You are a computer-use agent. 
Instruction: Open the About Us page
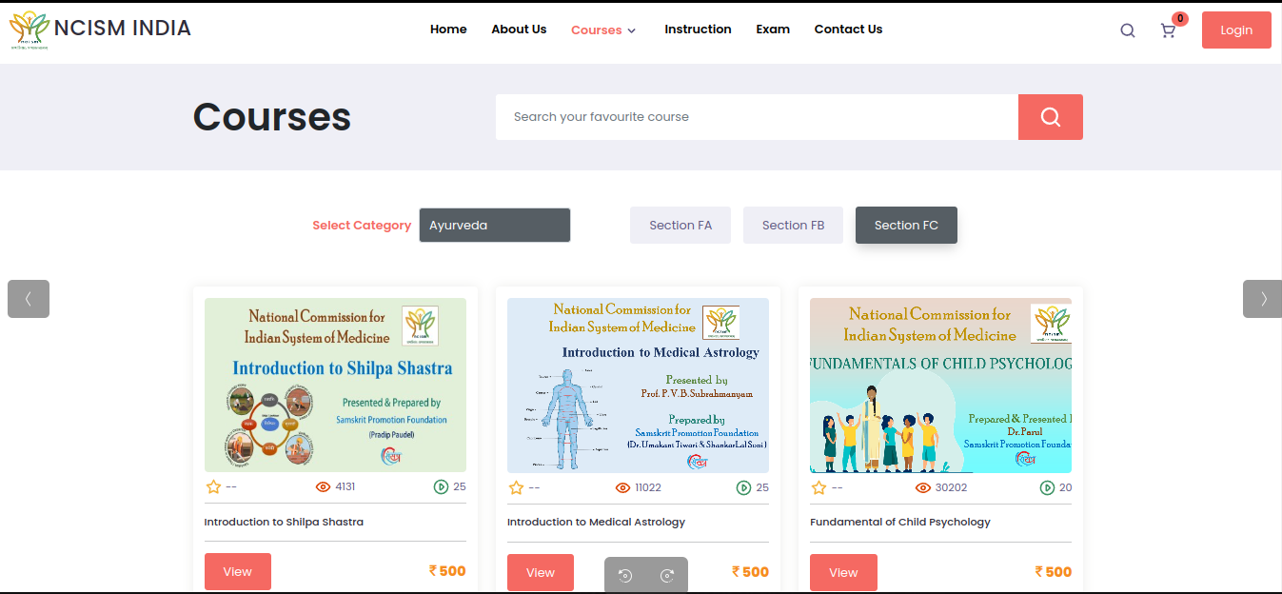519,30
